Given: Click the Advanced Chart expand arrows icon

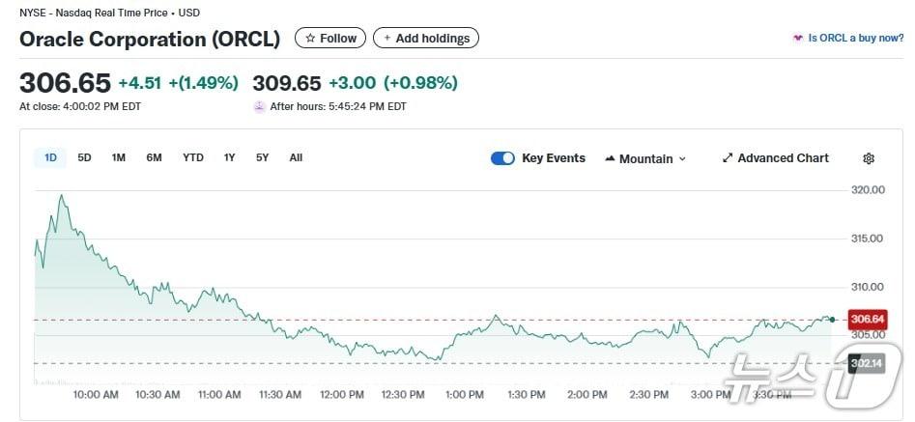Looking at the screenshot, I should [x=728, y=158].
